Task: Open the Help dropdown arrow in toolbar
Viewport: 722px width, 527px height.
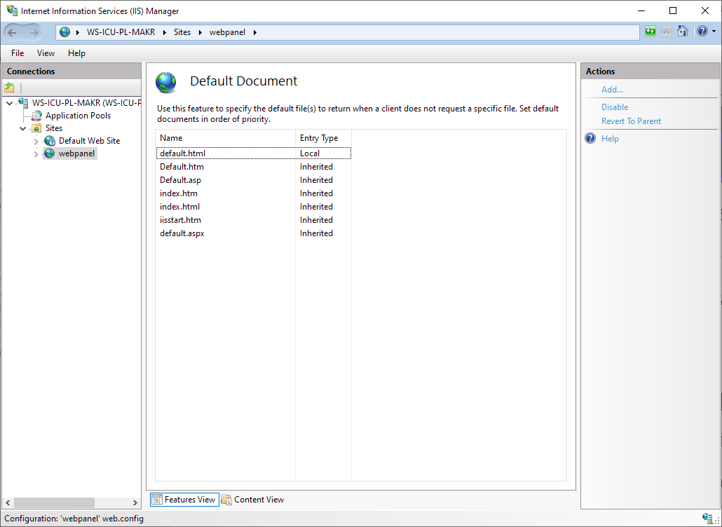Action: [714, 32]
